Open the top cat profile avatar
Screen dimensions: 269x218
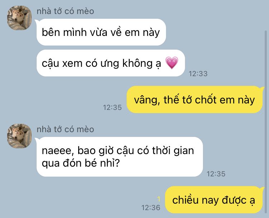(19, 18)
